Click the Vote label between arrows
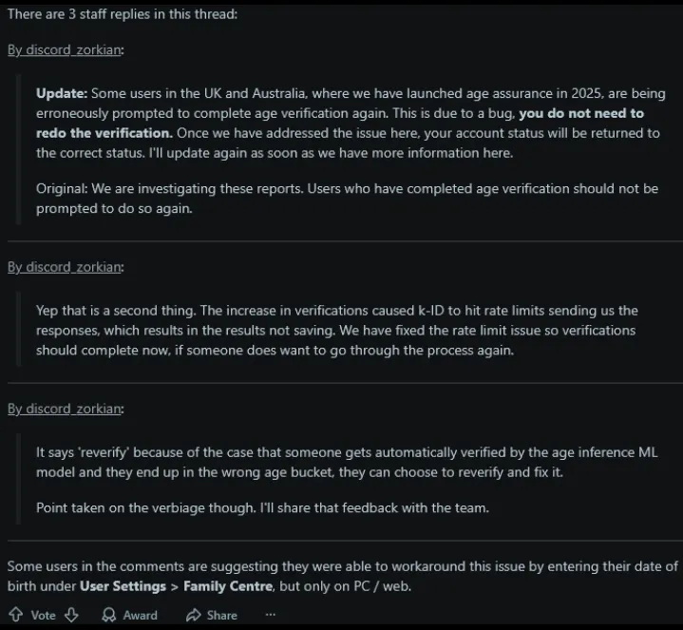Screen dimensions: 683x630 click(44, 615)
